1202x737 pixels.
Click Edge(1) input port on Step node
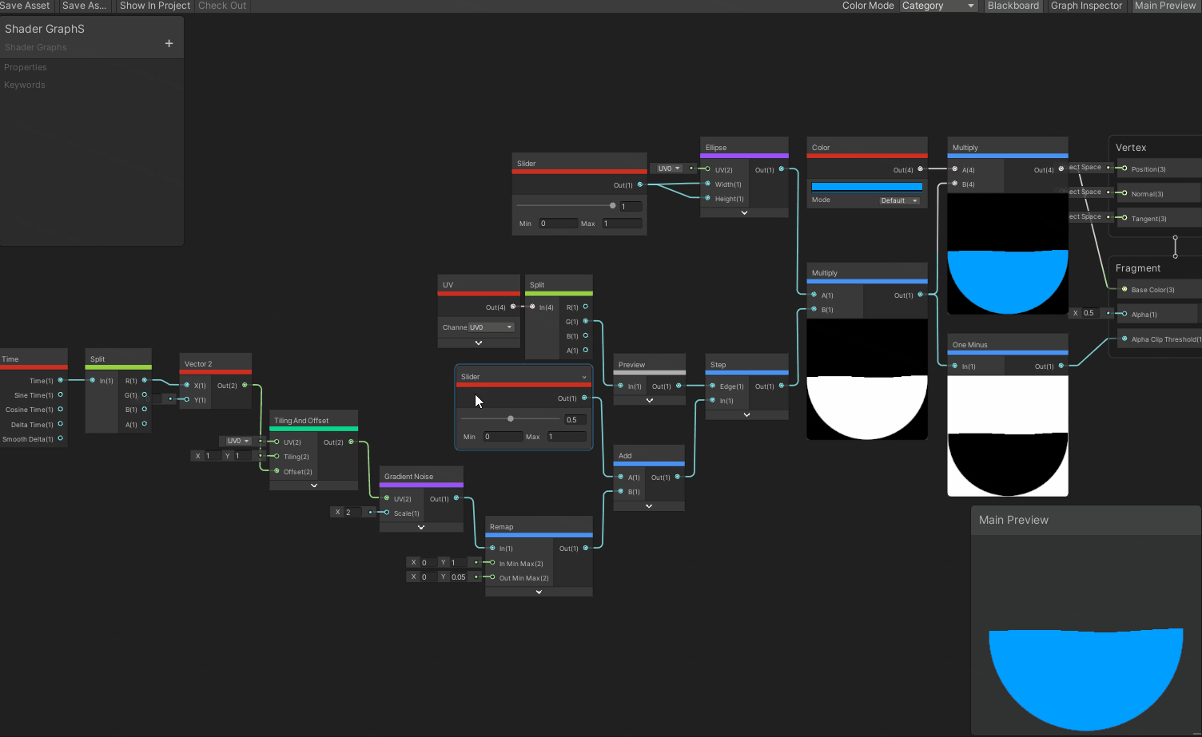(712, 386)
